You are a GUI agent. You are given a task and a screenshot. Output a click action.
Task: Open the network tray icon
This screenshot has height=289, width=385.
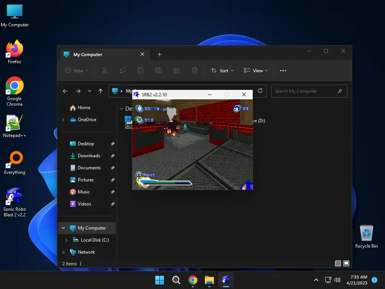[328, 280]
